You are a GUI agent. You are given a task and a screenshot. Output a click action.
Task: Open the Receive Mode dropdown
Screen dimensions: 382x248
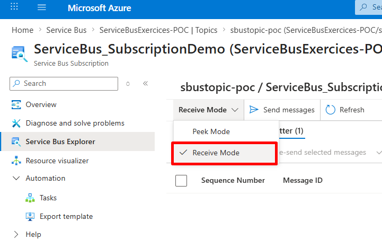209,110
